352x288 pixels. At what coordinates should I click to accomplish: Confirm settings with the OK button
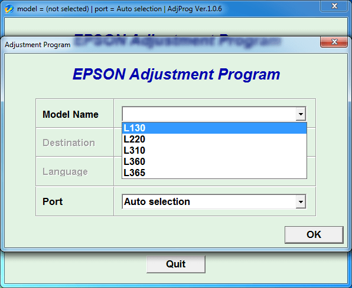click(314, 235)
